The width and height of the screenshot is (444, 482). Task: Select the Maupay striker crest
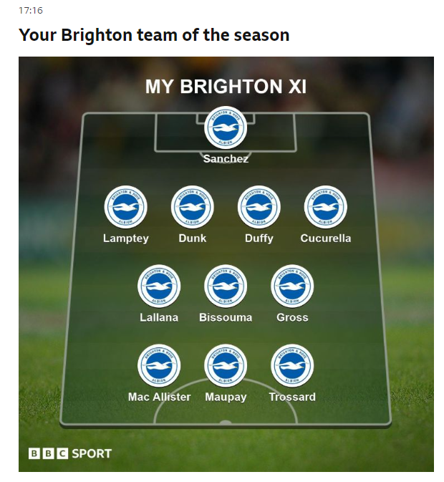226,365
